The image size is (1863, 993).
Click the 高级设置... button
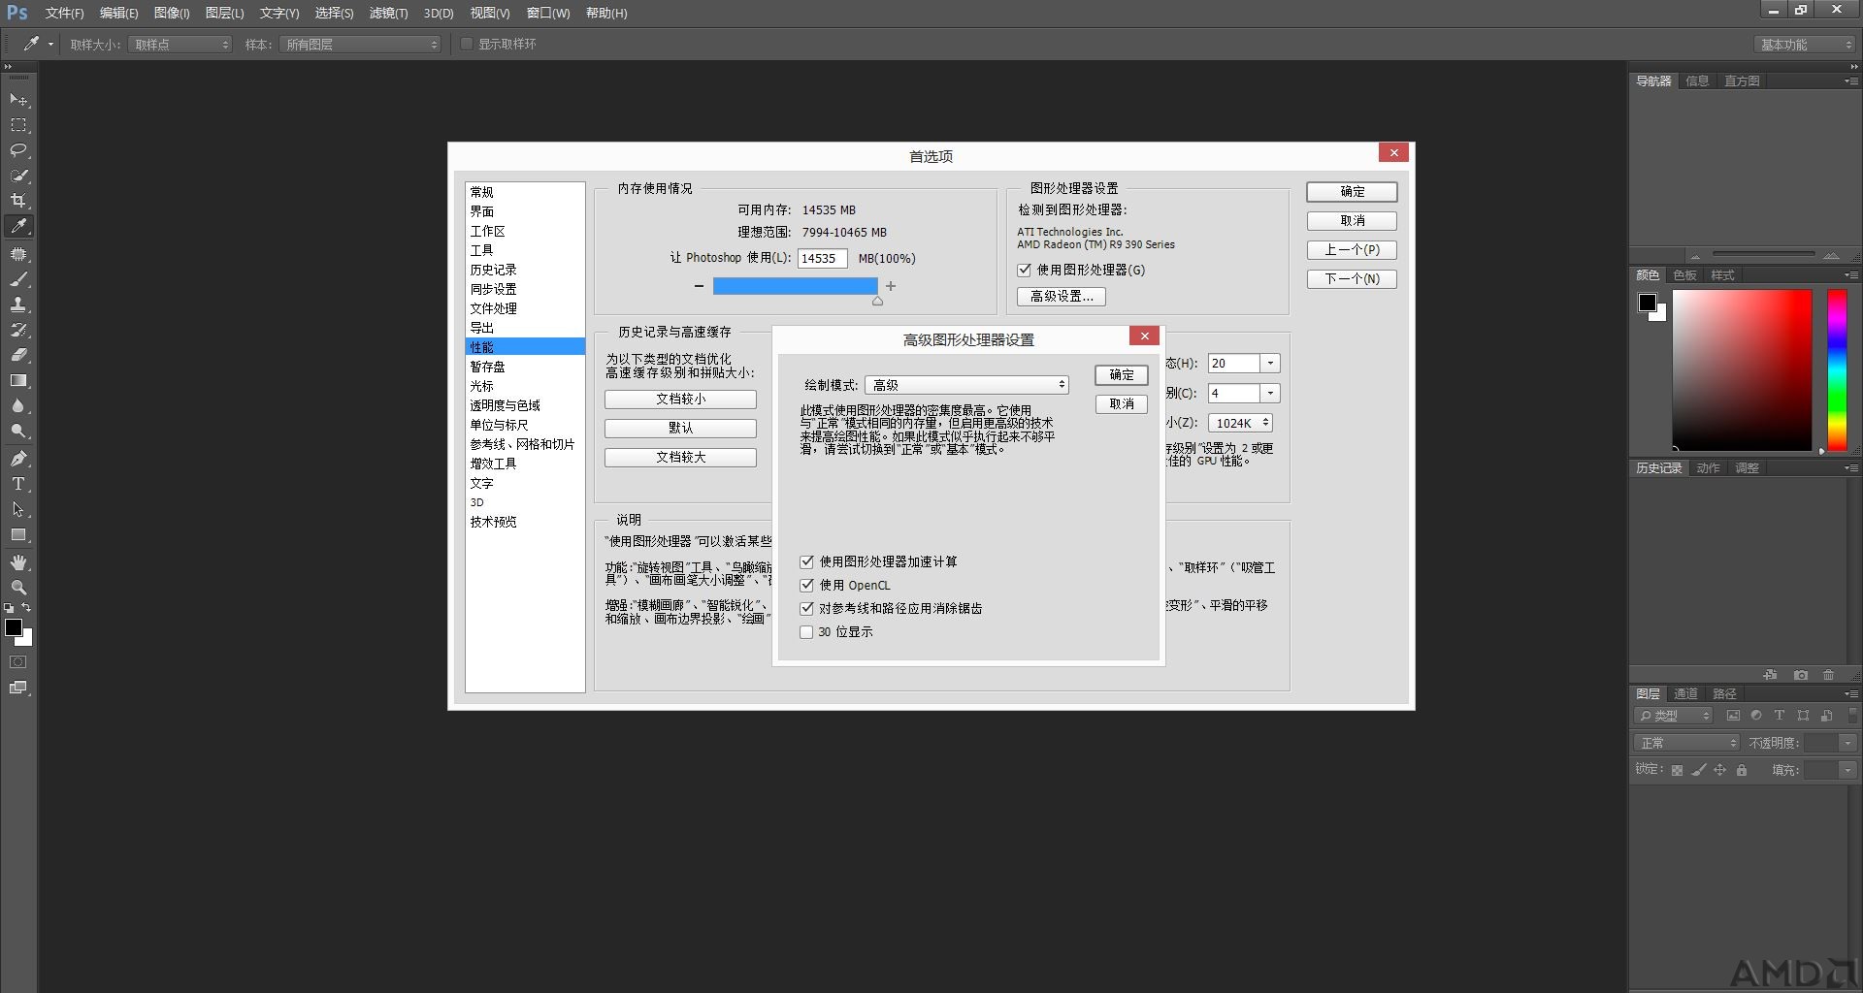1062,297
